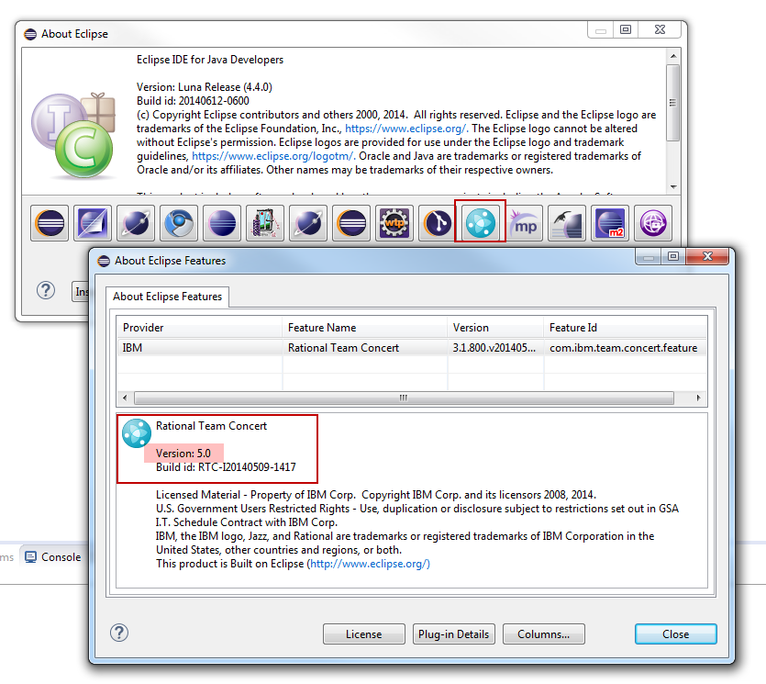
Task: Switch to the About Eclipse Features tab
Action: click(167, 297)
